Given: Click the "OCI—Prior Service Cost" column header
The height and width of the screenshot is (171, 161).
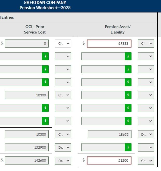Looking at the screenshot, I should tap(35, 29).
